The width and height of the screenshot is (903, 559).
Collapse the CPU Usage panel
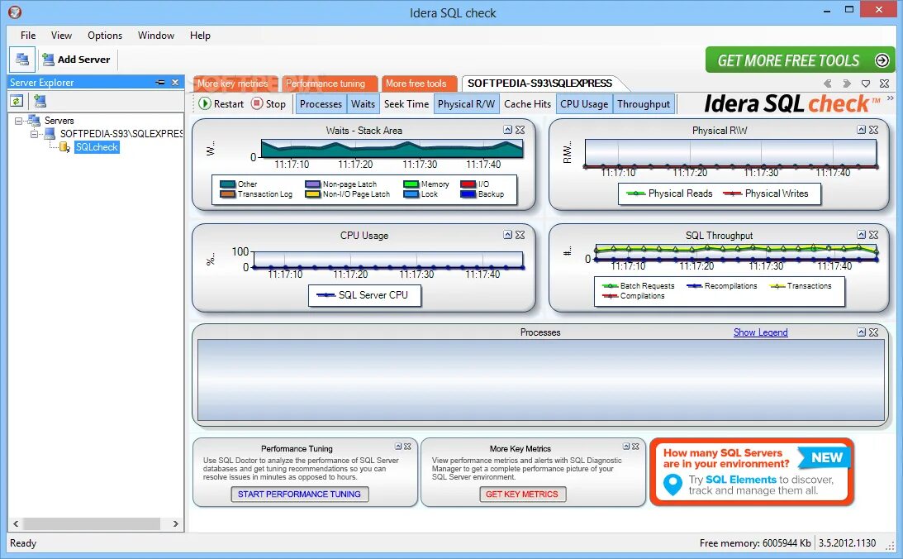[x=507, y=235]
